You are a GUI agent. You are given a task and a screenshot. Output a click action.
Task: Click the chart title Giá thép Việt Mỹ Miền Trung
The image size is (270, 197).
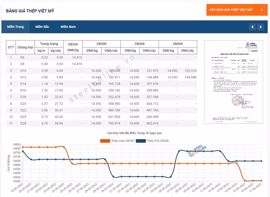click(135, 133)
